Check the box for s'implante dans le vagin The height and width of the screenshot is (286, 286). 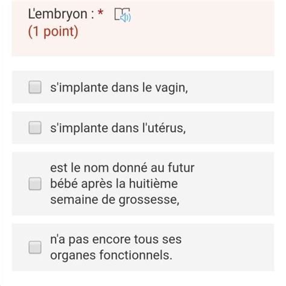[x=35, y=87]
